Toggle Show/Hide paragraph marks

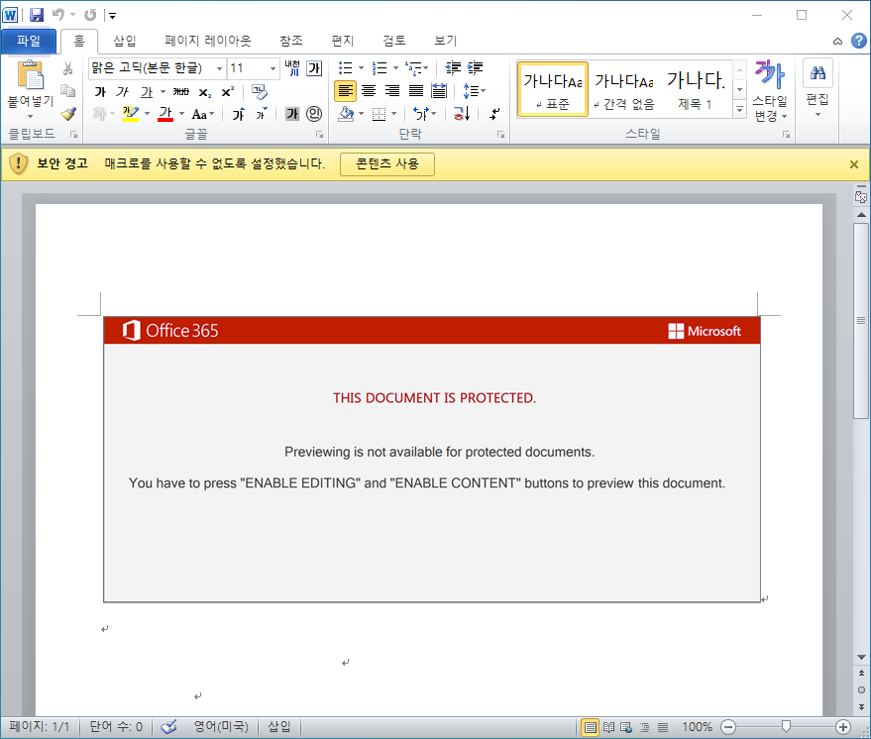(x=494, y=114)
